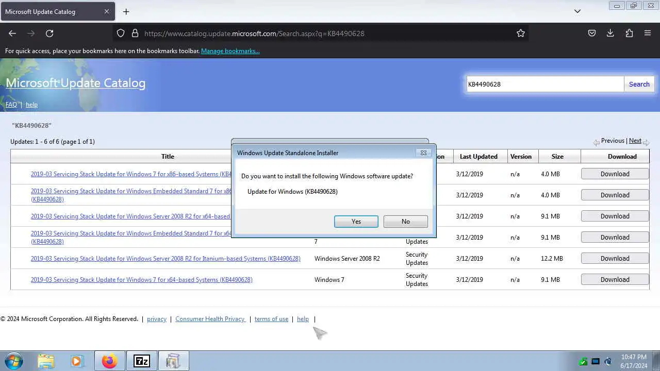This screenshot has width=660, height=371.
Task: Open Firefox hamburger application menu
Action: [648, 33]
